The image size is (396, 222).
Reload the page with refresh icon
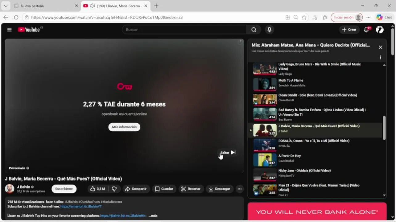coord(16,17)
